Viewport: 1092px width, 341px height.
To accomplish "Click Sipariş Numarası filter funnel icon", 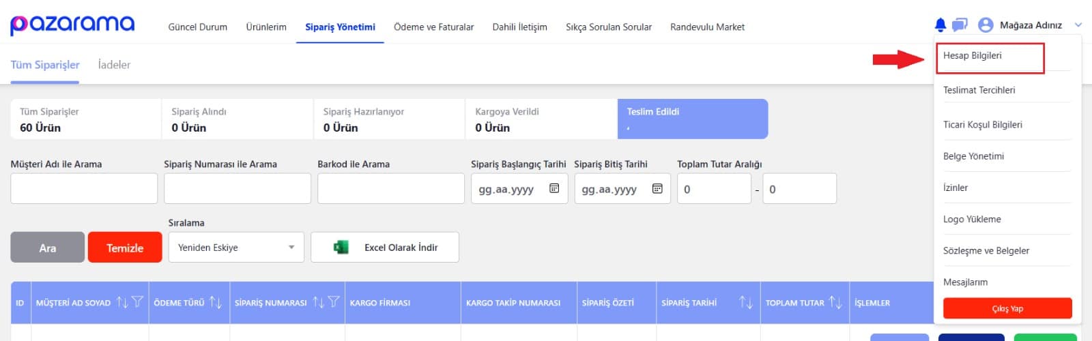I will click(x=334, y=302).
